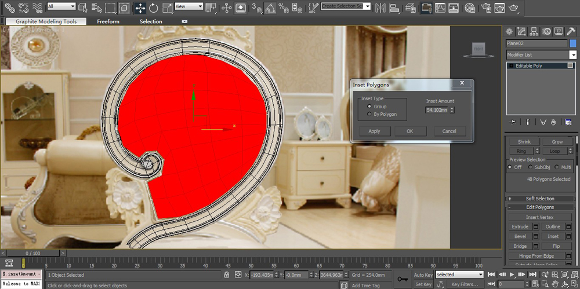Activate the Select and Move tool
The image size is (580, 289).
(140, 7)
